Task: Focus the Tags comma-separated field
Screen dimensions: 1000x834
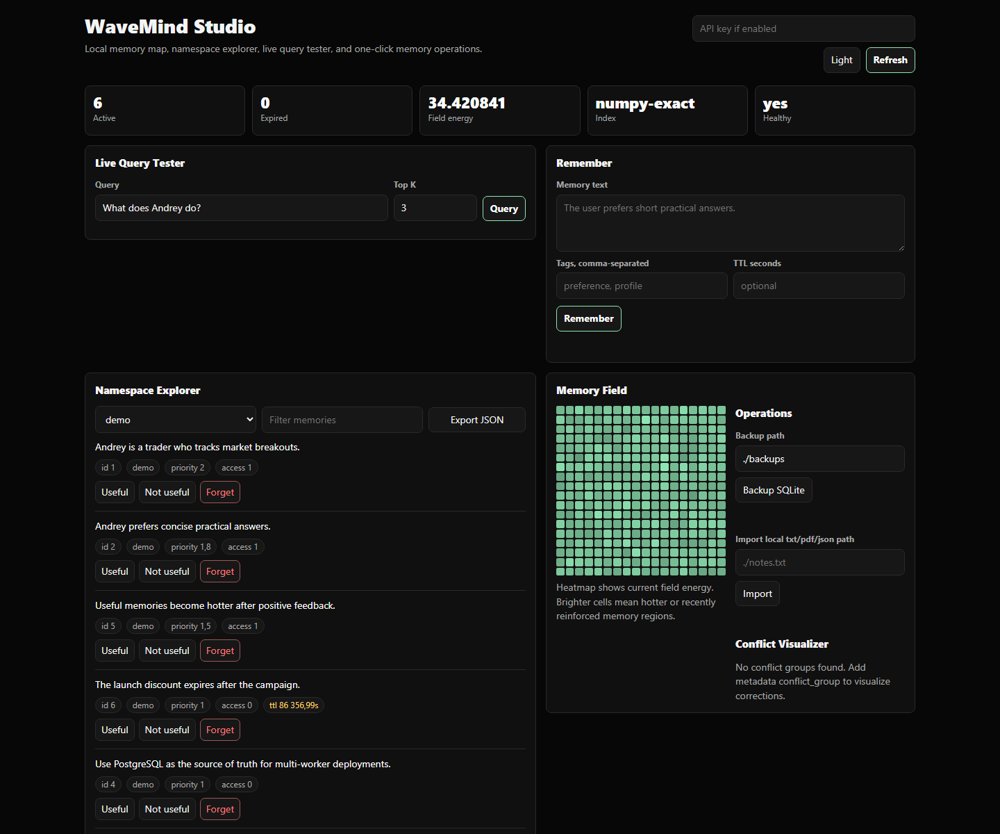Action: (642, 286)
